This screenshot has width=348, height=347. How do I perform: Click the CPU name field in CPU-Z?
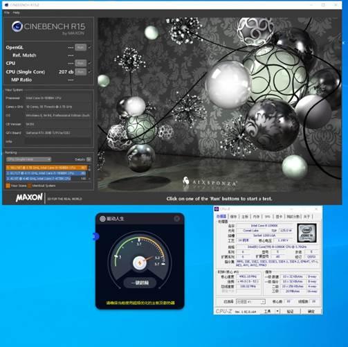pos(264,226)
